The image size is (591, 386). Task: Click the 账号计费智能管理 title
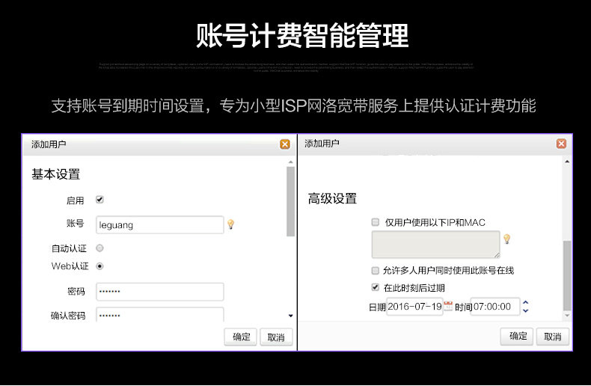(302, 35)
